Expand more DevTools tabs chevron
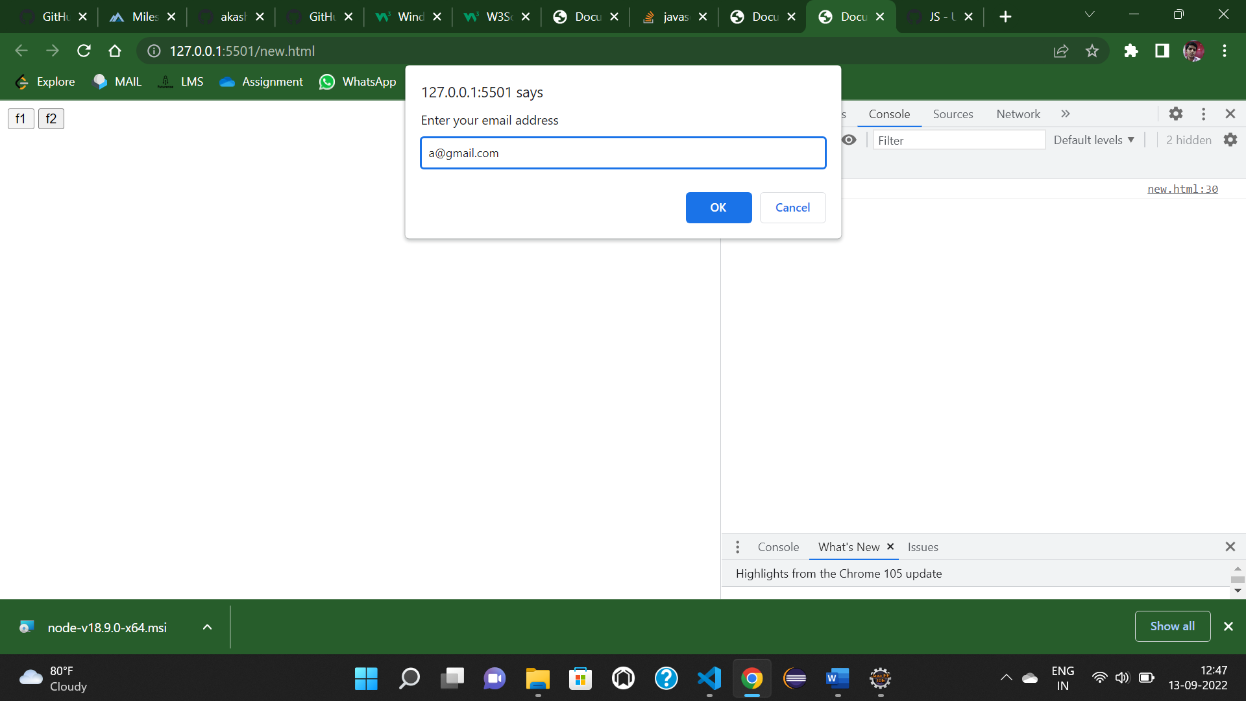 pyautogui.click(x=1065, y=114)
